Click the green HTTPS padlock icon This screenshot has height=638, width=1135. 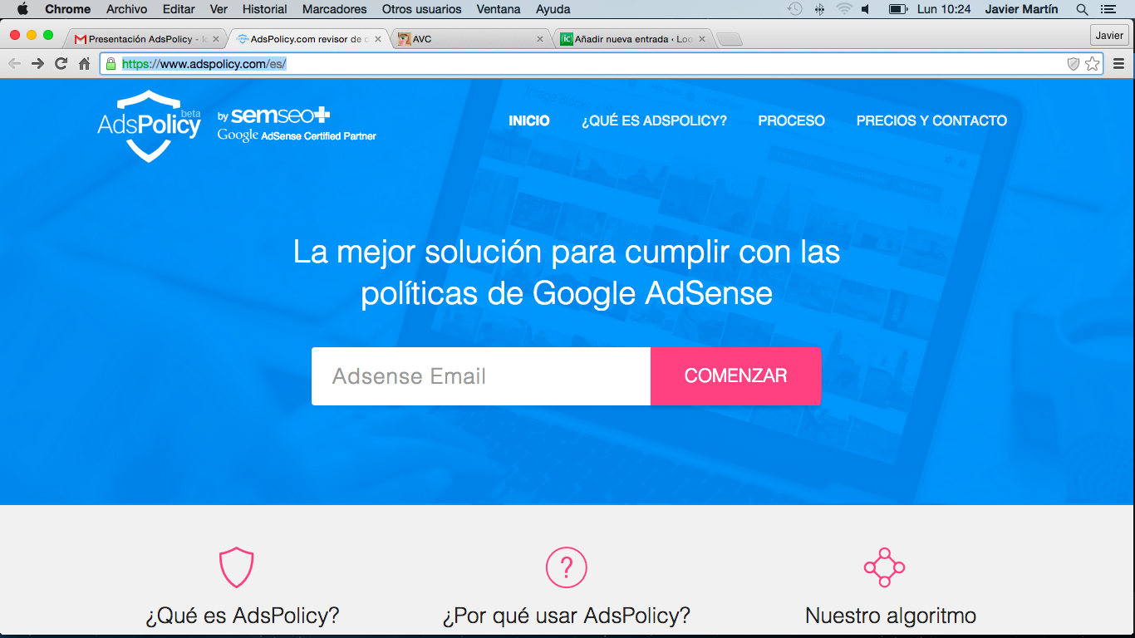[x=111, y=63]
